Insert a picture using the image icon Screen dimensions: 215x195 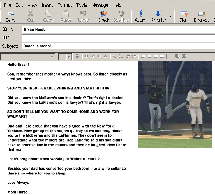[184, 56]
